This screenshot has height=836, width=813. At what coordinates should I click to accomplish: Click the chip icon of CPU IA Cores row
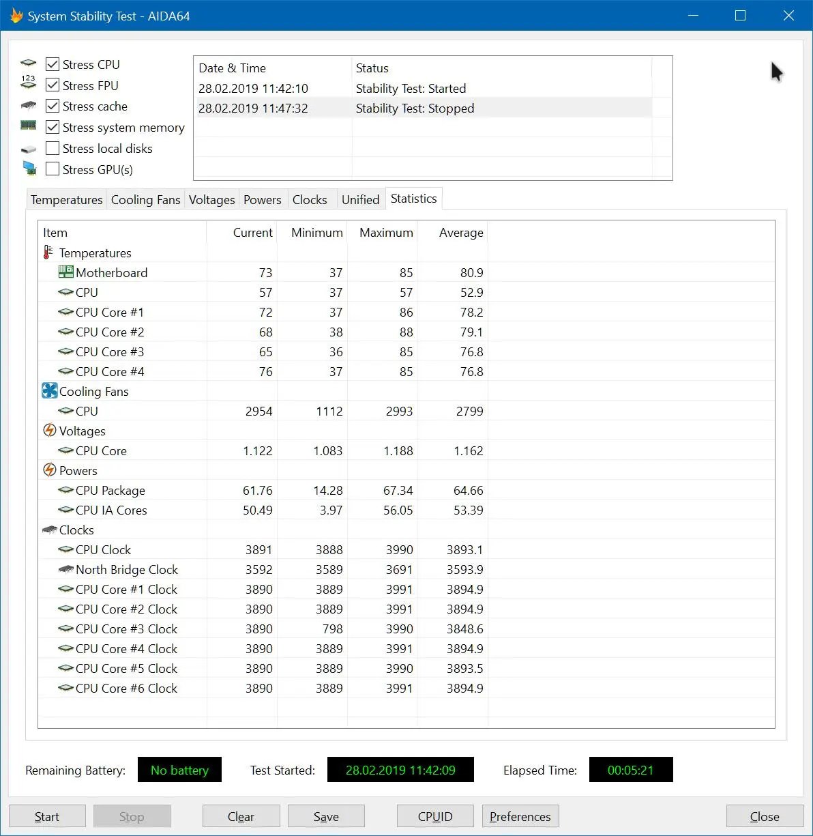point(66,510)
